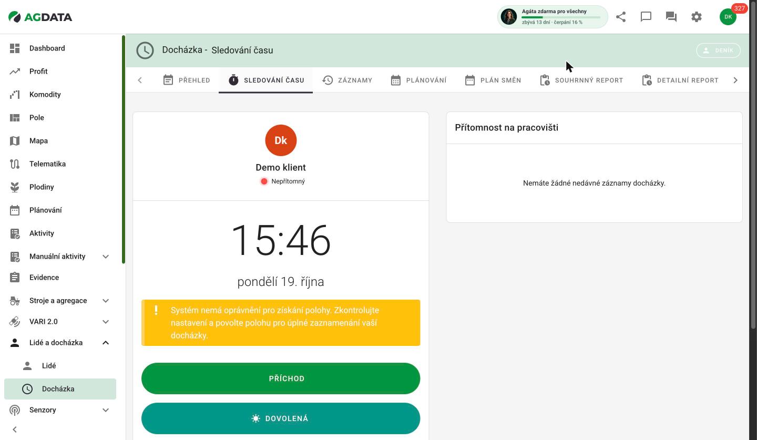Open the double chat bubbles forum icon

(x=671, y=17)
